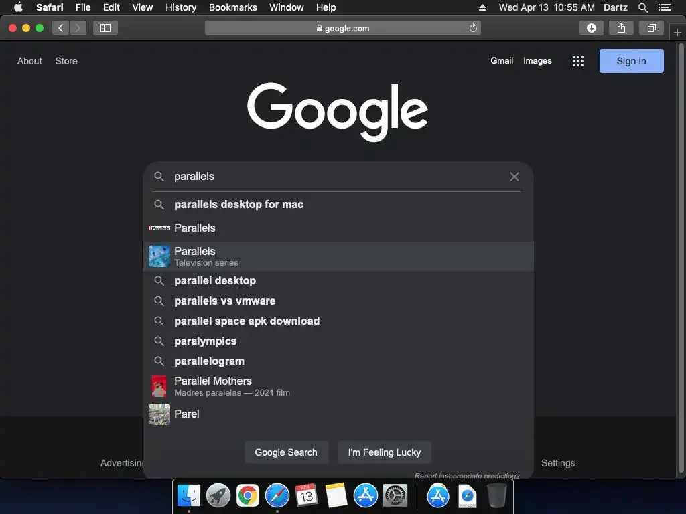Open the Window menu
The width and height of the screenshot is (686, 514).
point(286,7)
